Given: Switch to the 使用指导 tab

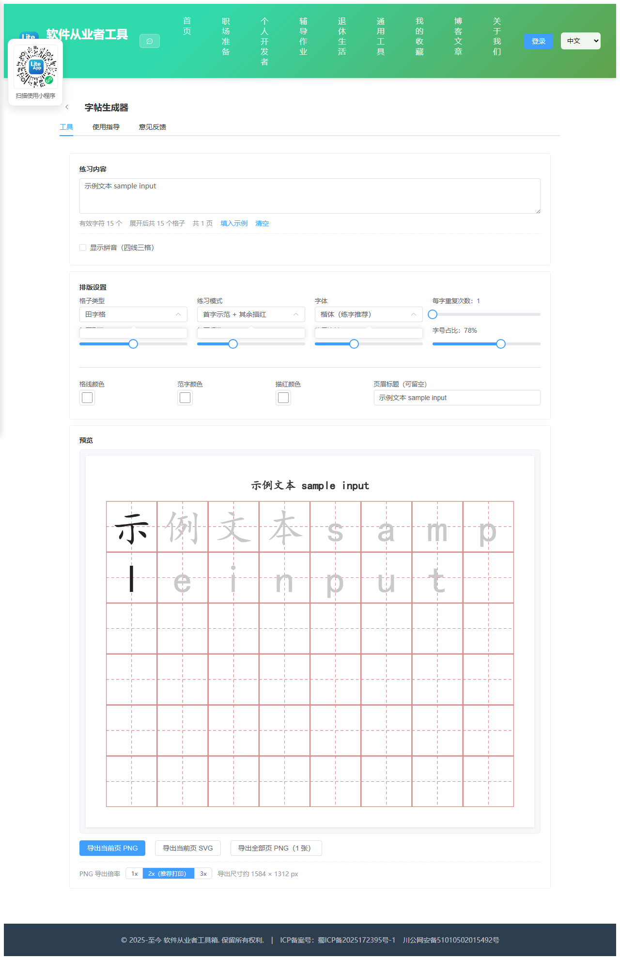Looking at the screenshot, I should point(106,127).
